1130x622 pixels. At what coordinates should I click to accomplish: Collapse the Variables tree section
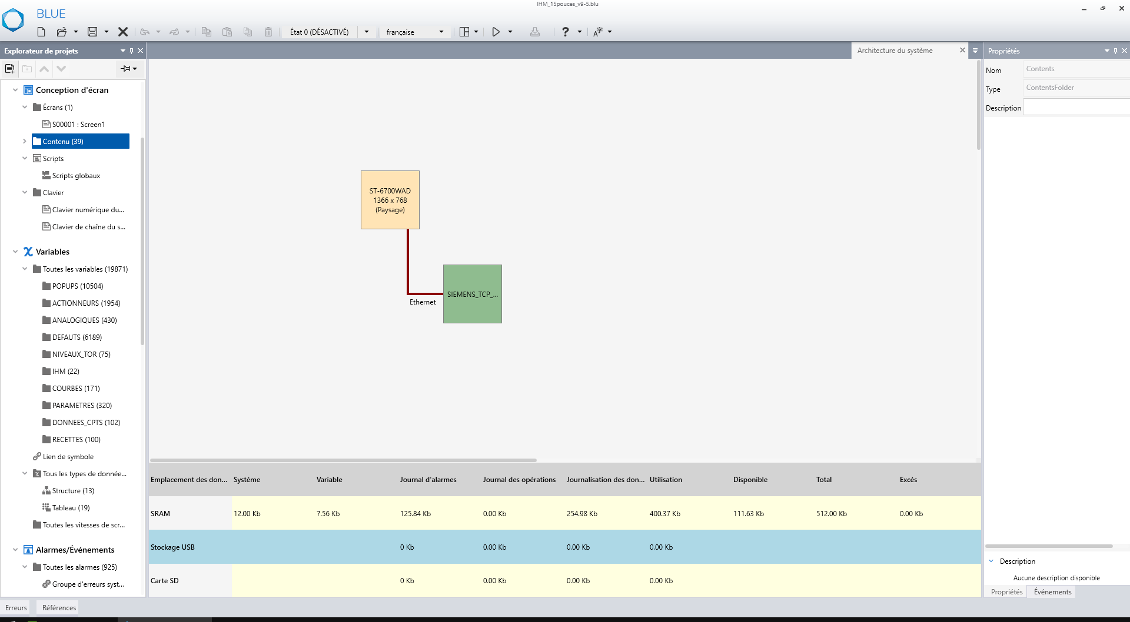click(x=15, y=252)
